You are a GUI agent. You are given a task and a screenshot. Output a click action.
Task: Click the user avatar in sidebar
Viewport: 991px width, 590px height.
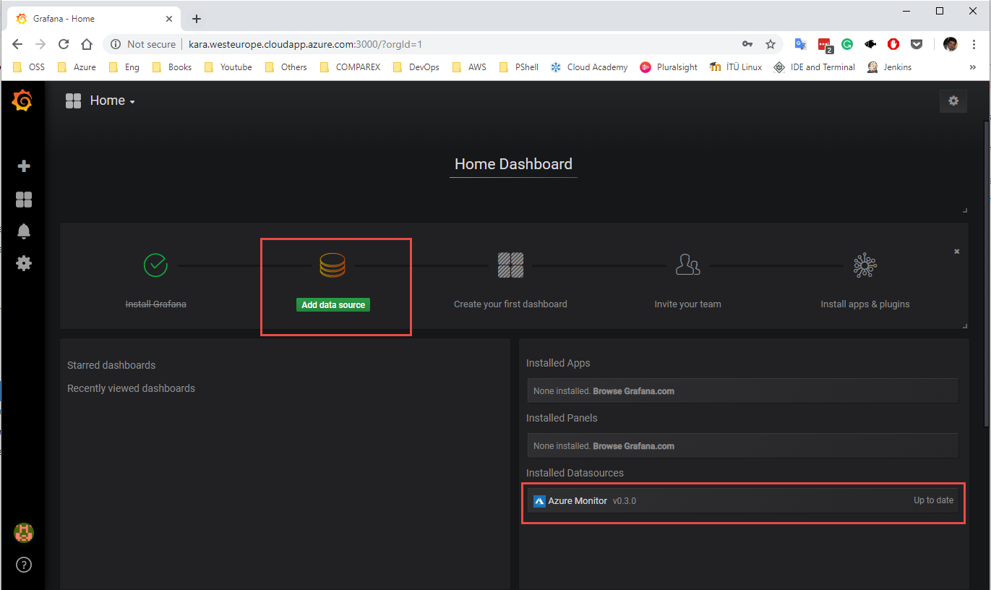click(x=24, y=533)
